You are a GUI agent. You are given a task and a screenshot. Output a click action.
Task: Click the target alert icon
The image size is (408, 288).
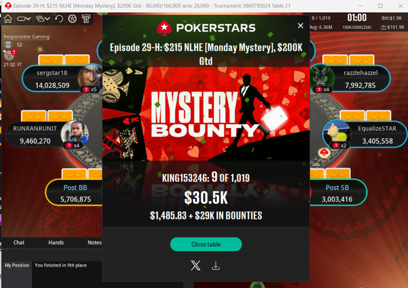pos(9,55)
